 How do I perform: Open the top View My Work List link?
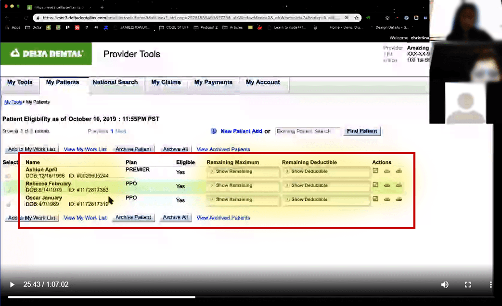click(85, 149)
